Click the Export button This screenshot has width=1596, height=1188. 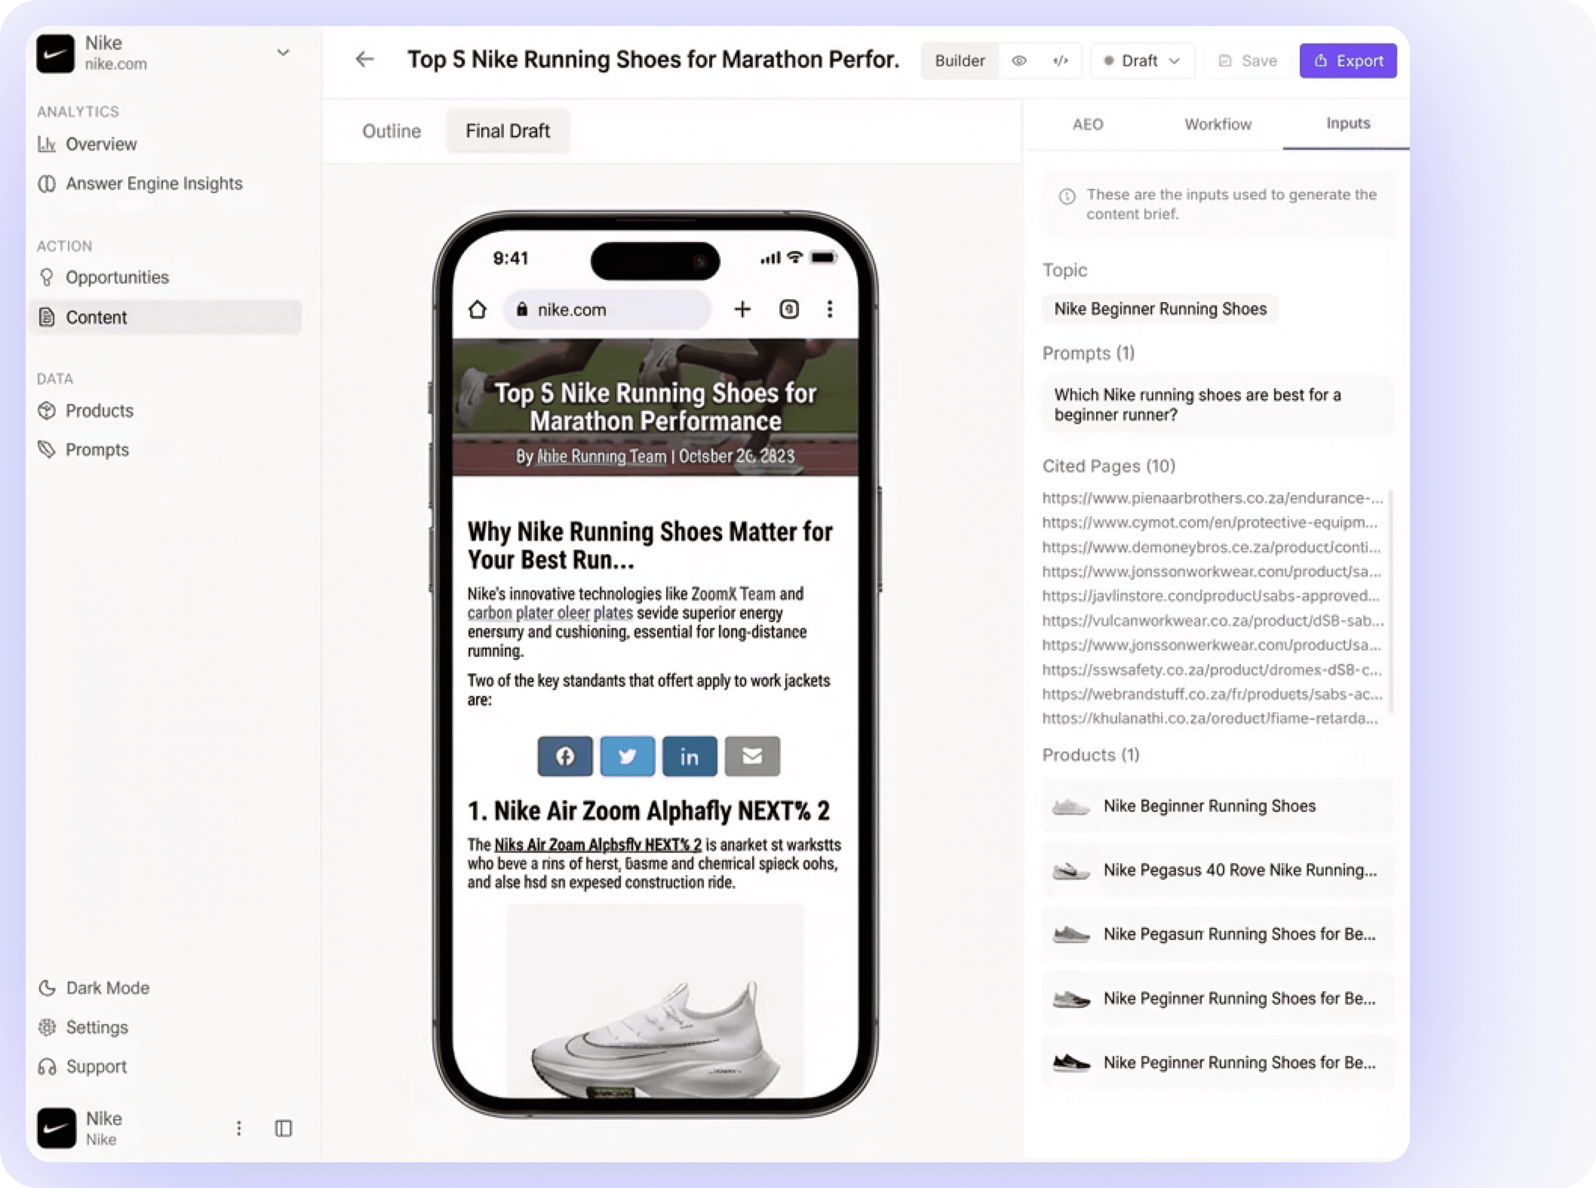pyautogui.click(x=1348, y=61)
